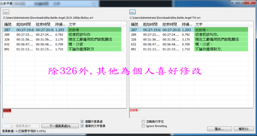Click 比較字幕 window title bar
The width and height of the screenshot is (257, 136).
coord(115,3)
